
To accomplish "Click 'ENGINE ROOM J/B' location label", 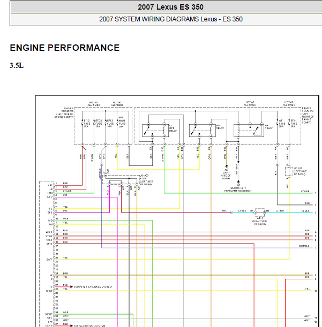I will point(308,115).
